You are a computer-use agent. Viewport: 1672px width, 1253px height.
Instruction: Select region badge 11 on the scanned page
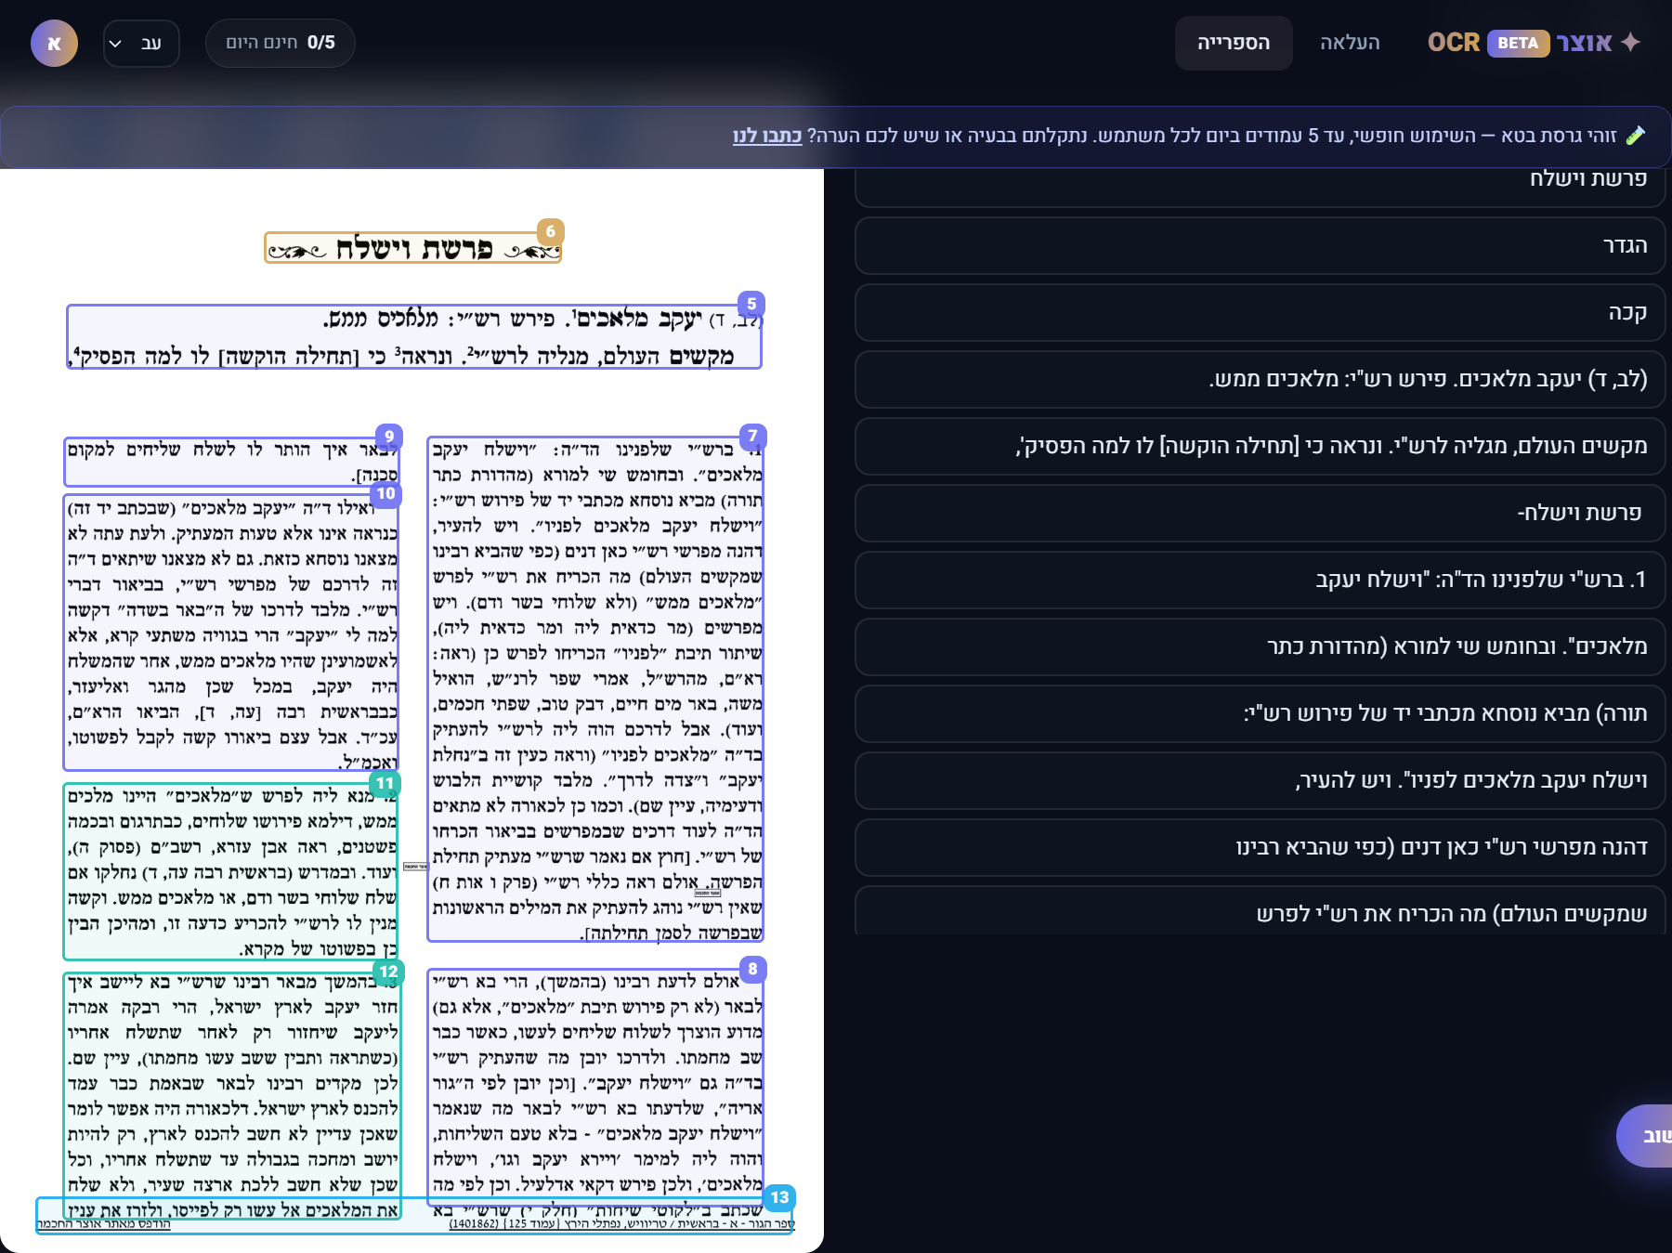(x=385, y=783)
